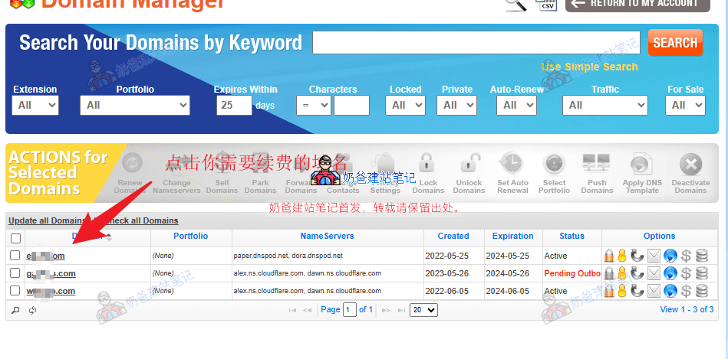The image size is (728, 359).
Task: Sort by the NameServers column header
Action: pos(327,236)
